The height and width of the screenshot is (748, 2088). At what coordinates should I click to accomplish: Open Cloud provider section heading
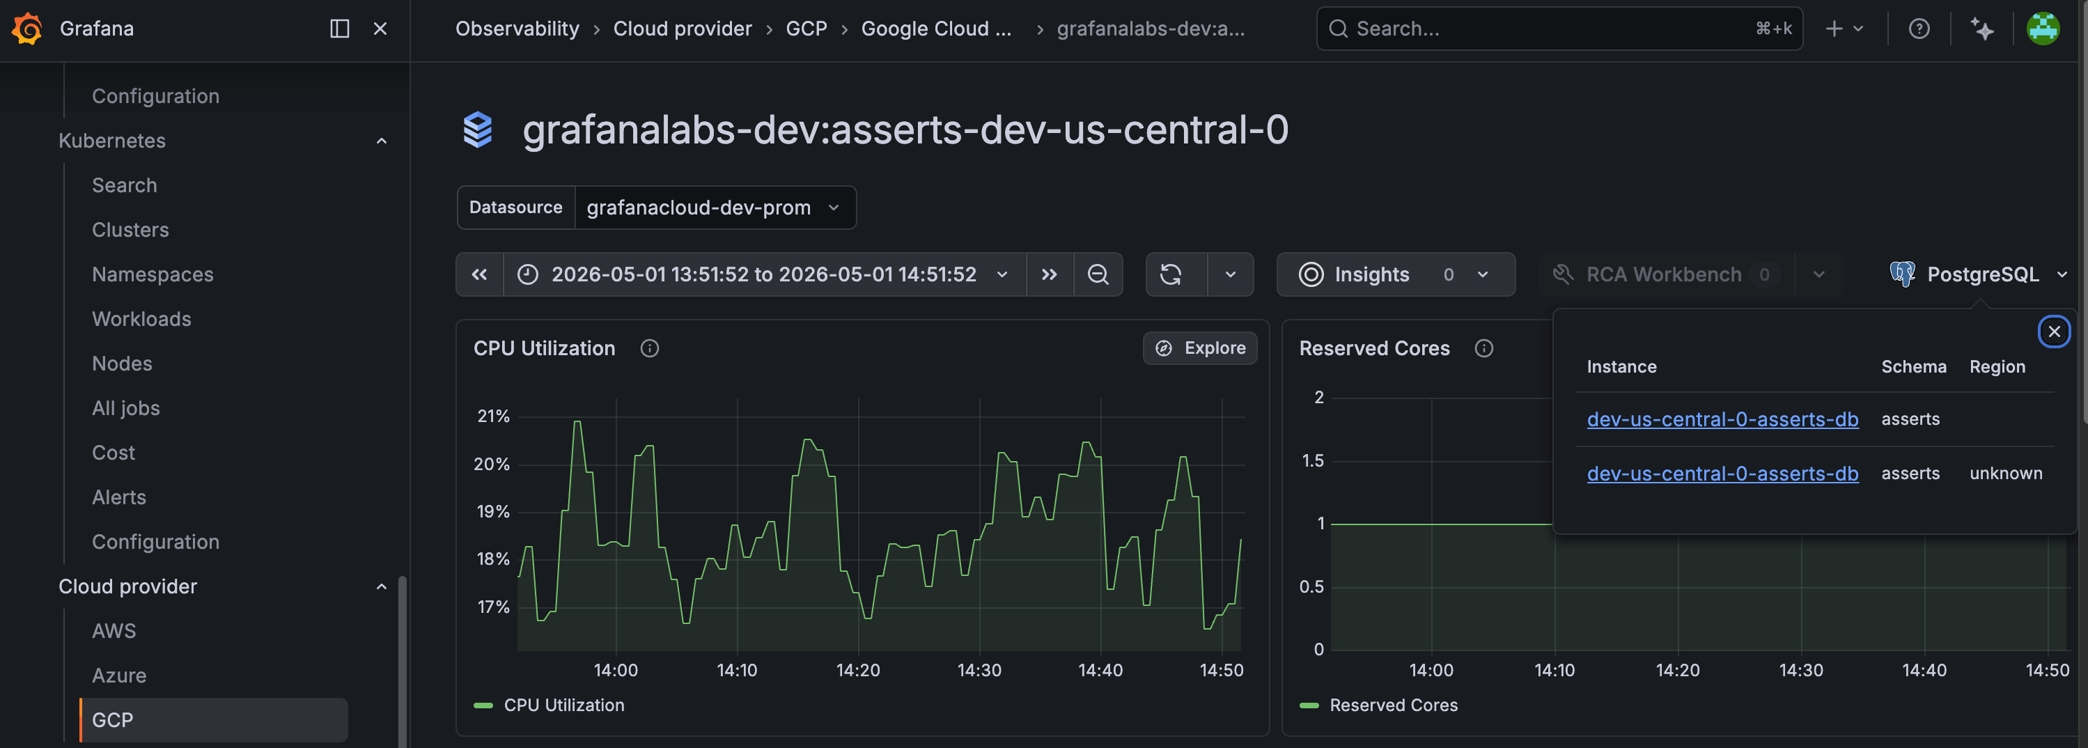[x=127, y=586]
